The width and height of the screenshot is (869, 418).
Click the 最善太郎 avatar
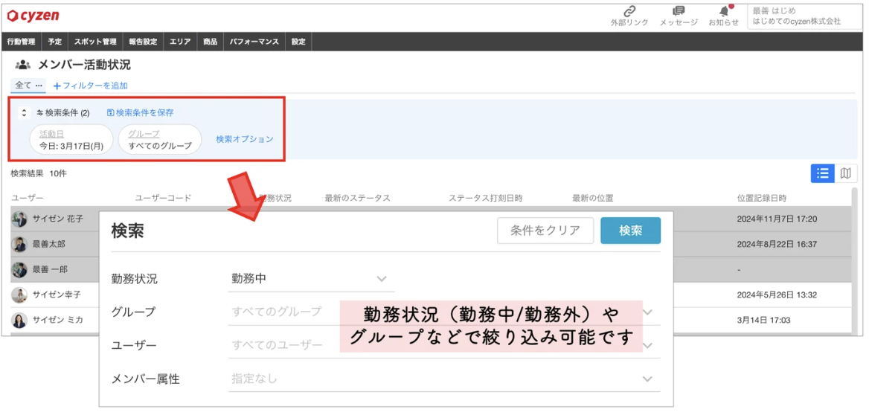[19, 244]
